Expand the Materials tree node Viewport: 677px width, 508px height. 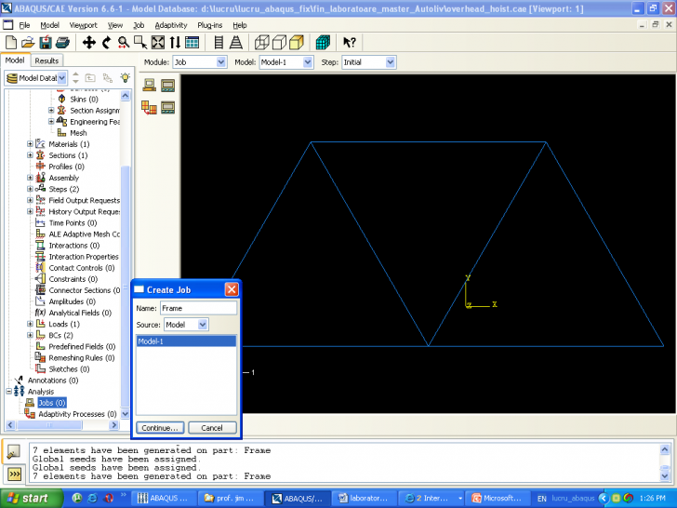tap(30, 144)
